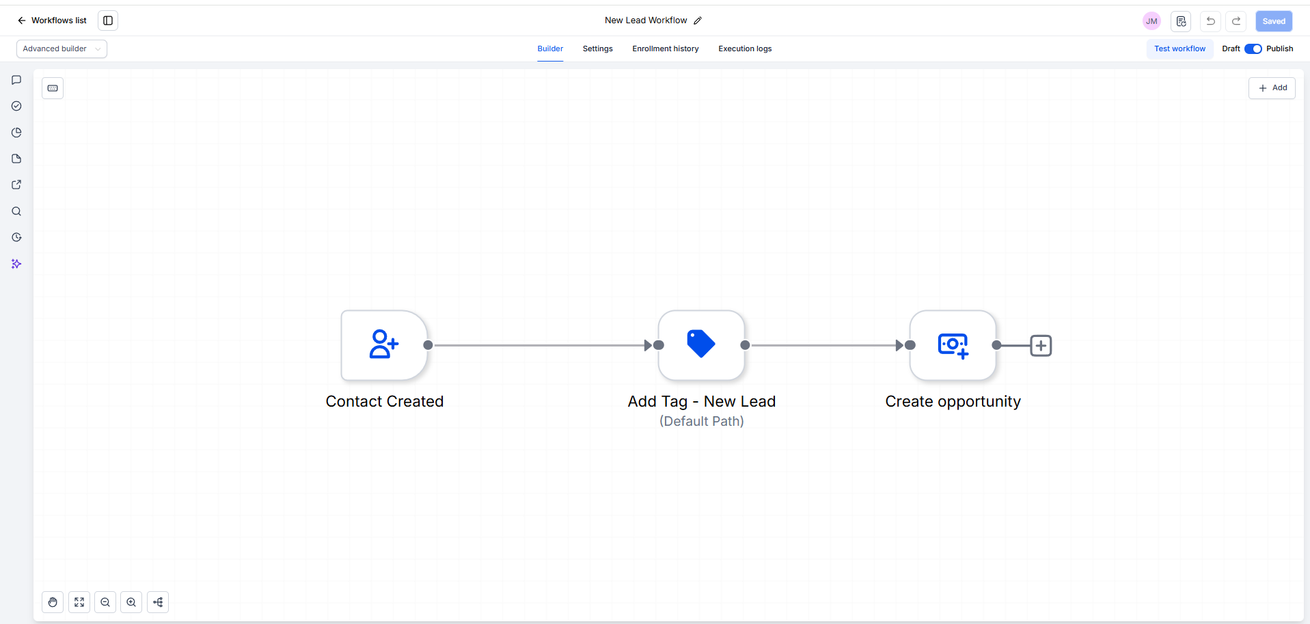The height and width of the screenshot is (624, 1310).
Task: Toggle the sidebar panel icon
Action: point(108,21)
